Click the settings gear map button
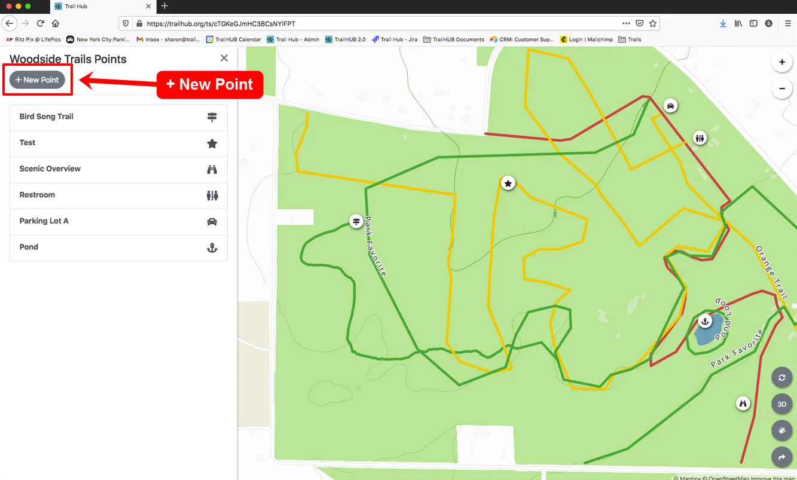 tap(781, 430)
